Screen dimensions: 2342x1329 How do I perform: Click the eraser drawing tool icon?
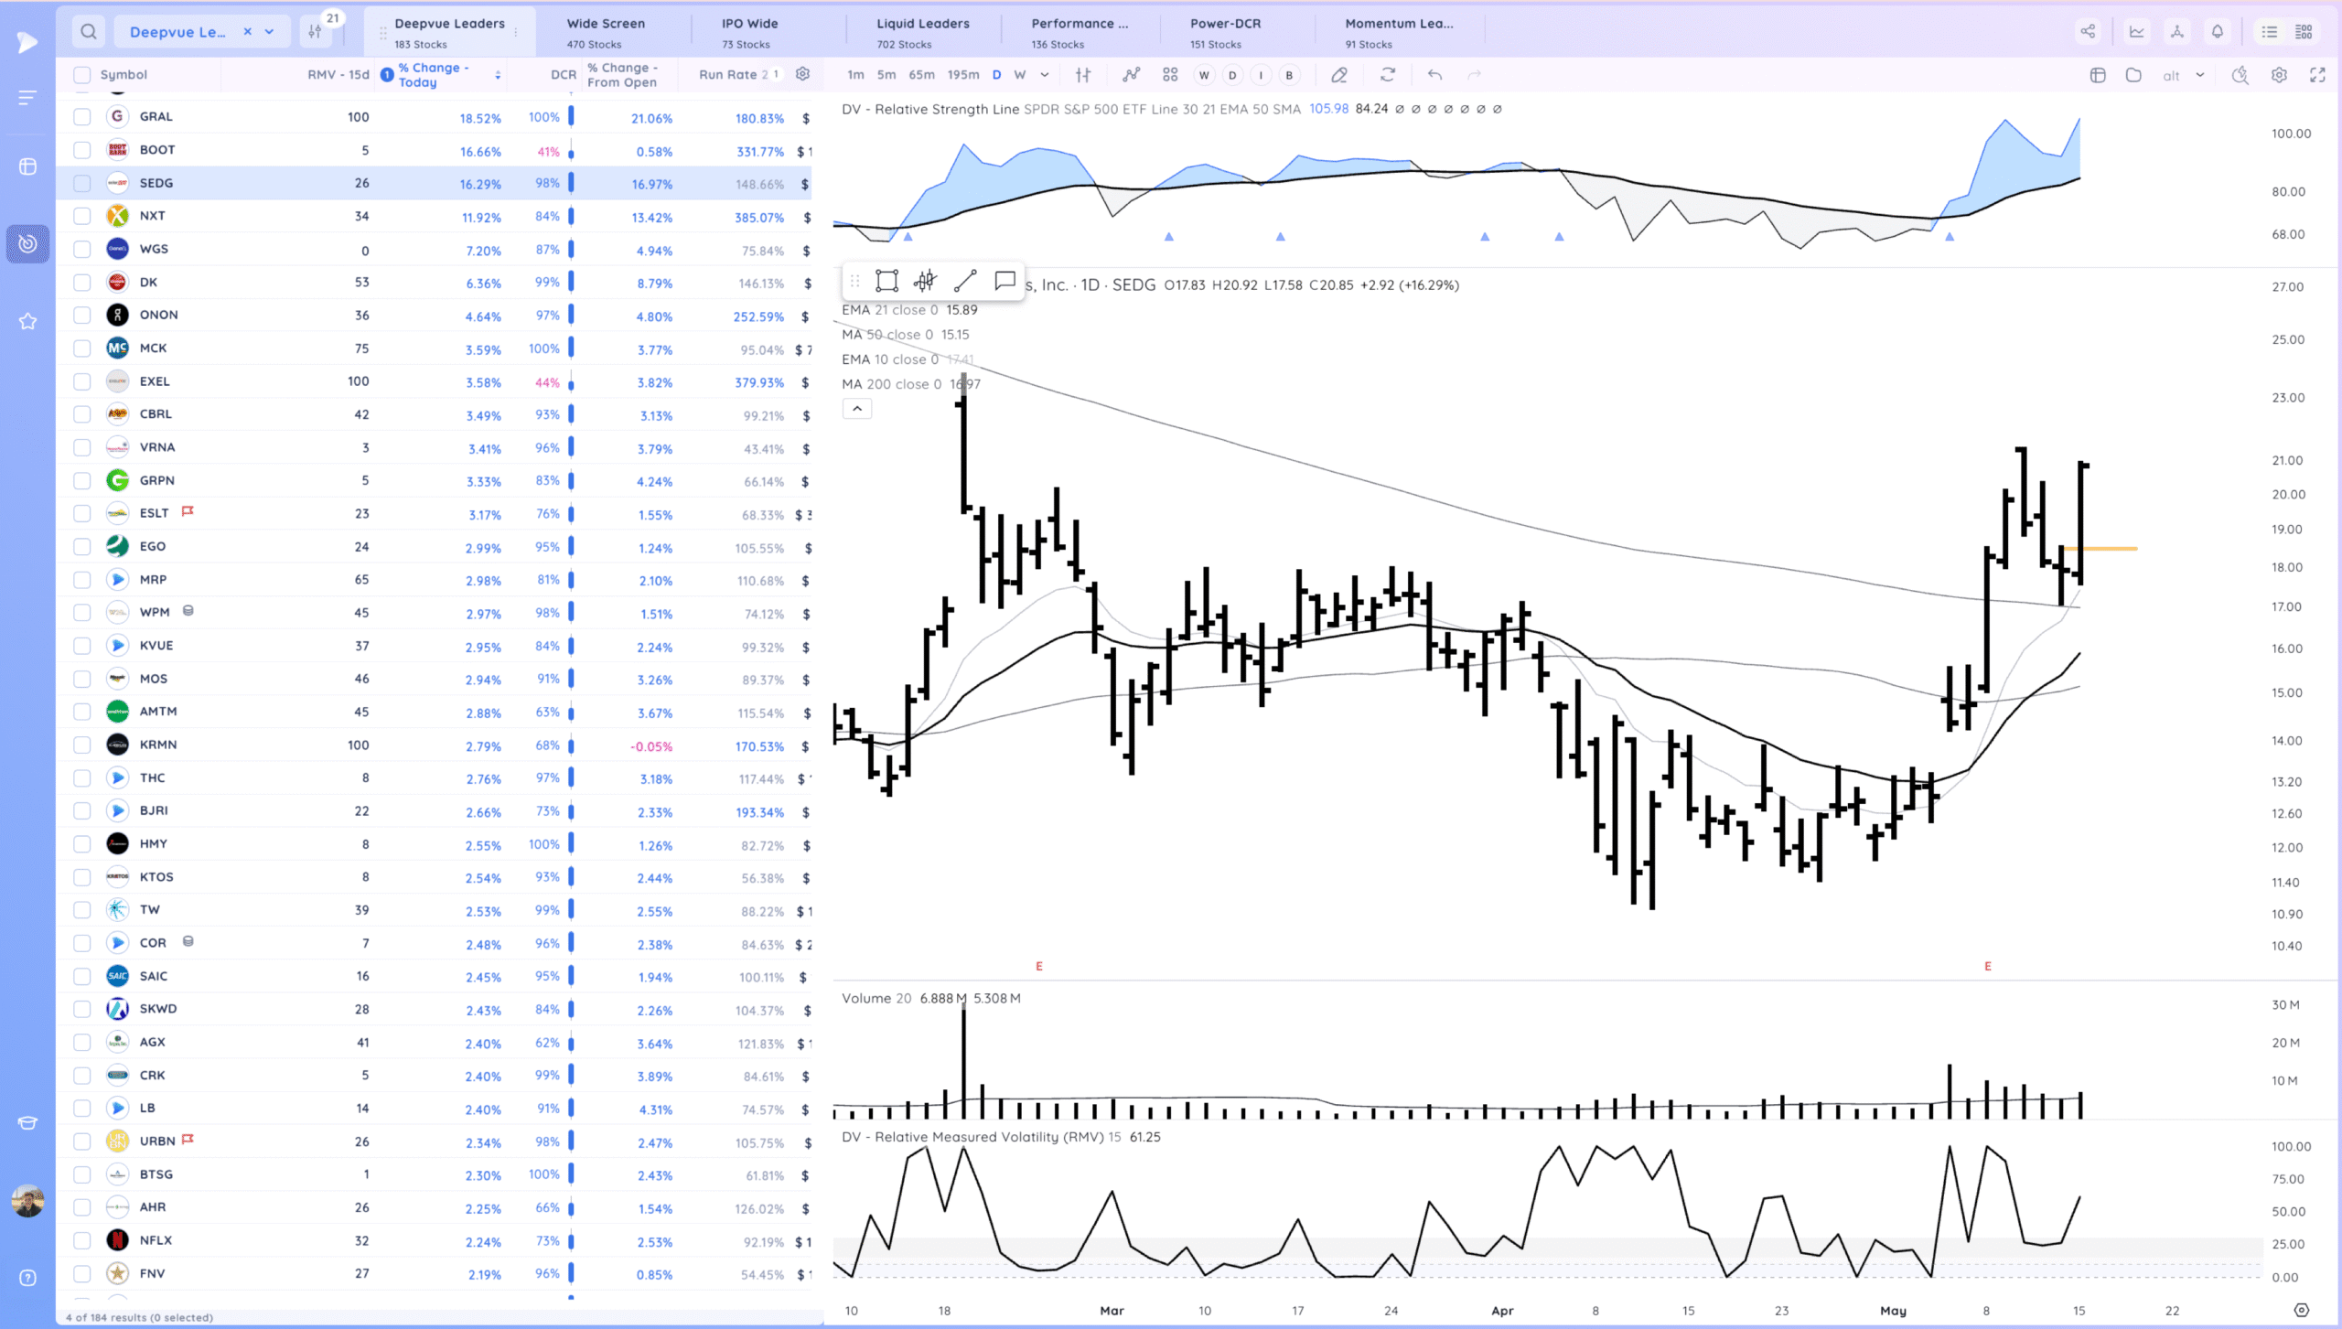click(x=1339, y=75)
